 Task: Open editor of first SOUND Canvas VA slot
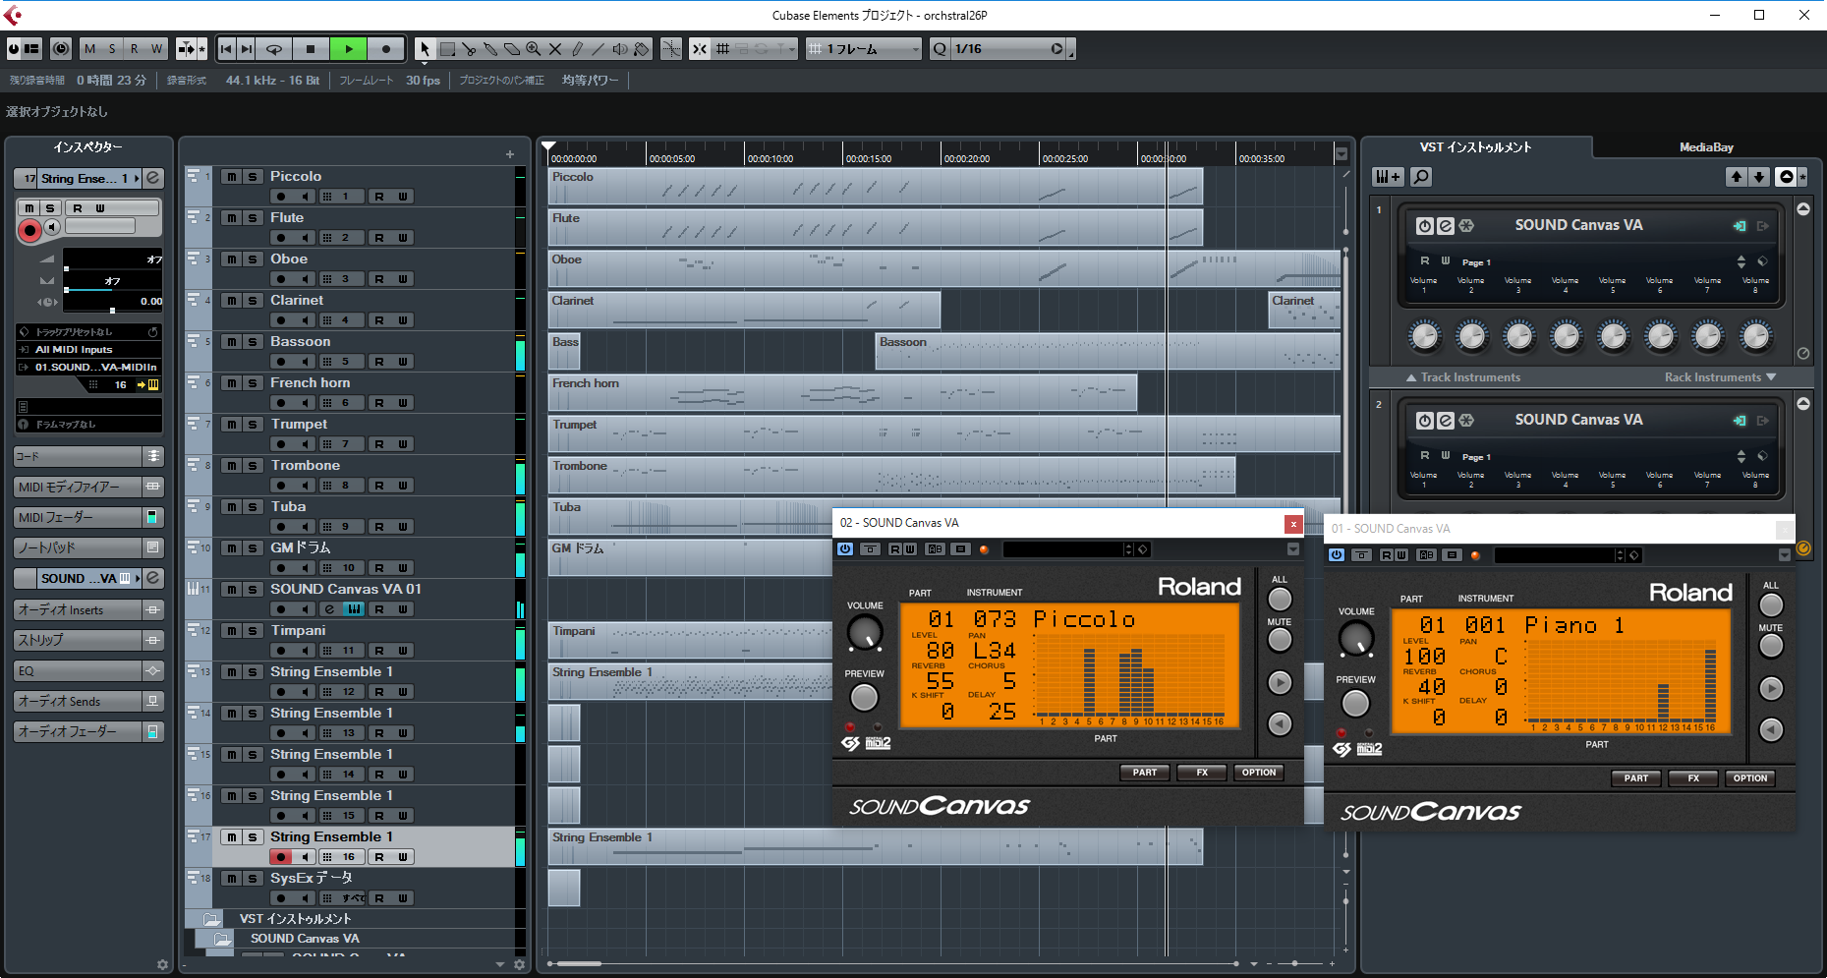click(1446, 226)
